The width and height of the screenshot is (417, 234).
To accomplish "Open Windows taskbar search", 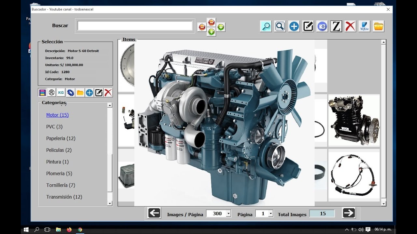I will click(x=37, y=229).
